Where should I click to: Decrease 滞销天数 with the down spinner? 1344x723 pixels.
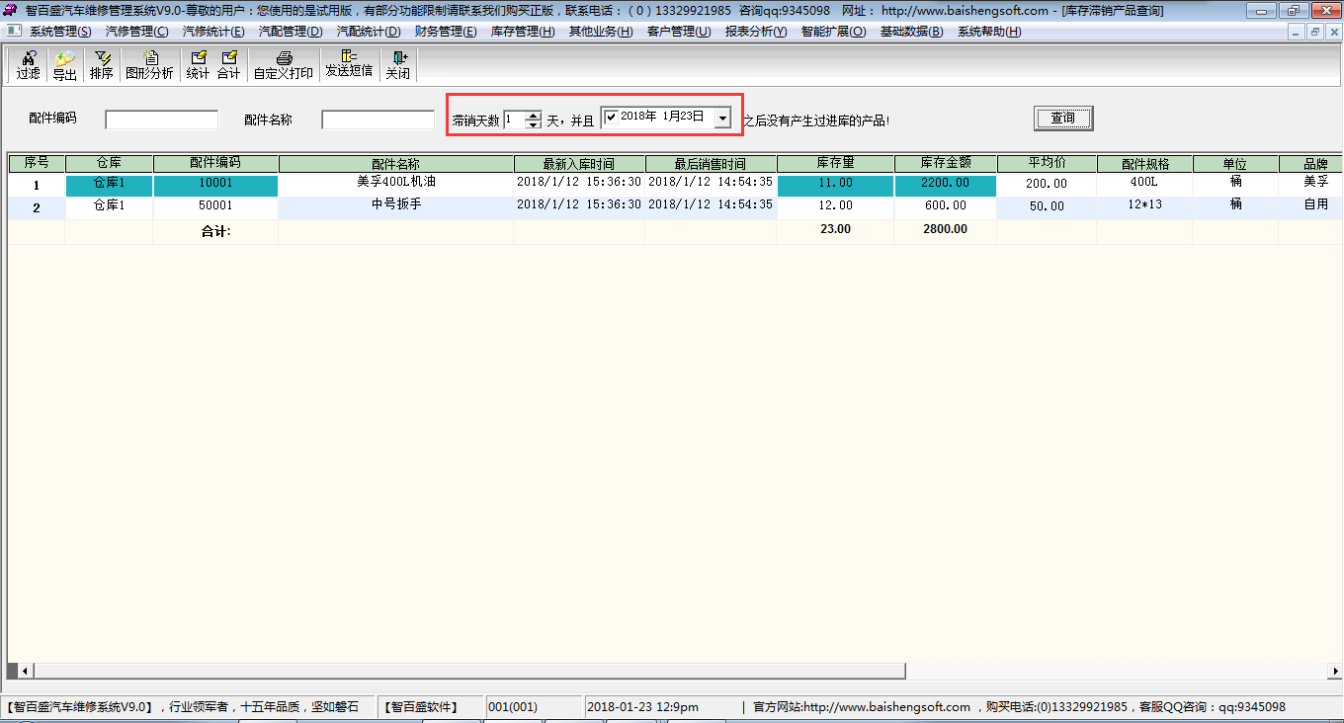click(534, 124)
